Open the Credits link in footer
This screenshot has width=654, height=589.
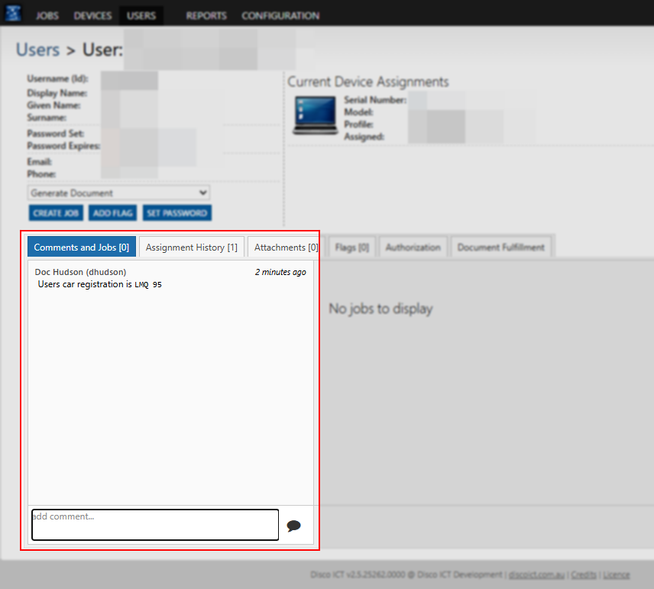(584, 574)
